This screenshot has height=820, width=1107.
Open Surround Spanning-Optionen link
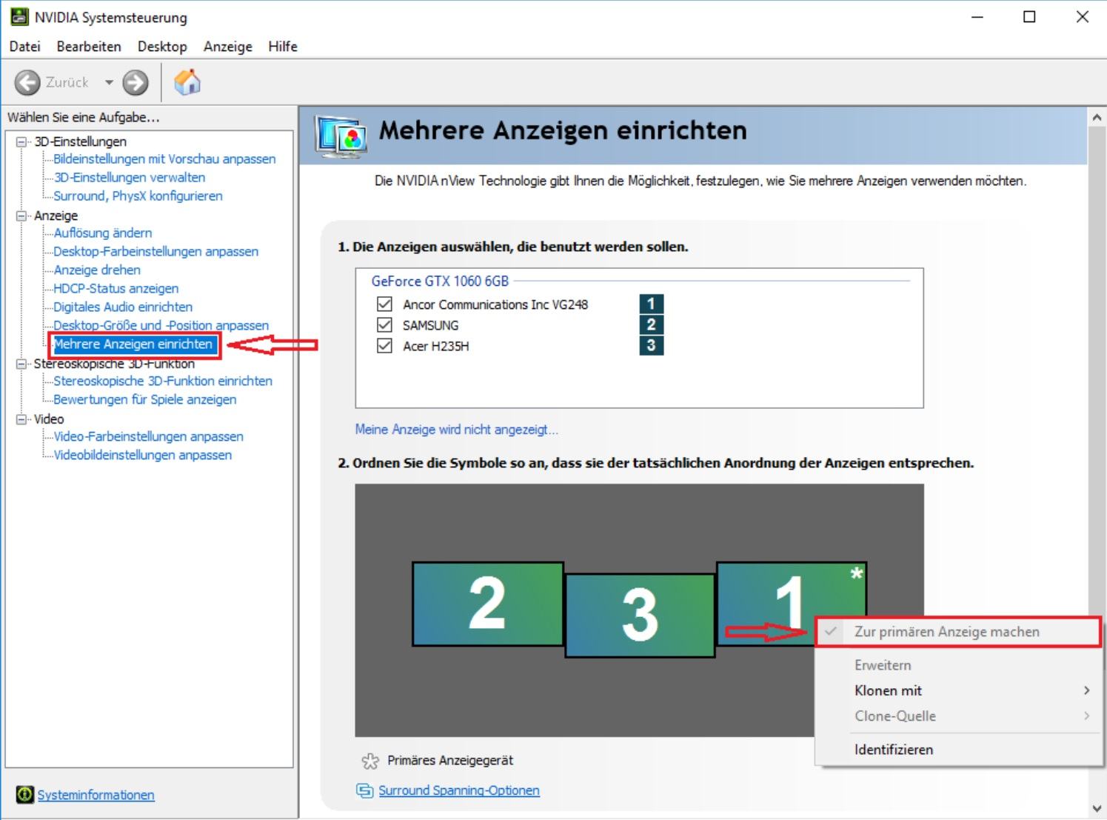pos(459,790)
